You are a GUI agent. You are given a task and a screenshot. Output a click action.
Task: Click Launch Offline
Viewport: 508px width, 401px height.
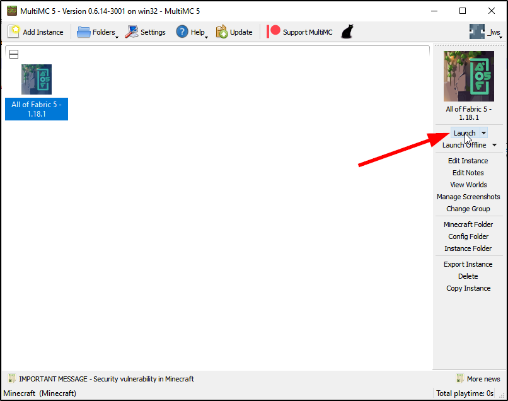tap(465, 145)
